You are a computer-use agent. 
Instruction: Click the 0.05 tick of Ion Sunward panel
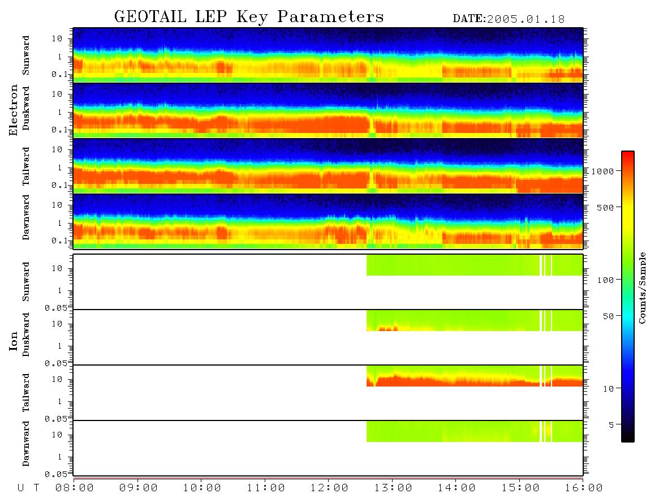(x=56, y=308)
